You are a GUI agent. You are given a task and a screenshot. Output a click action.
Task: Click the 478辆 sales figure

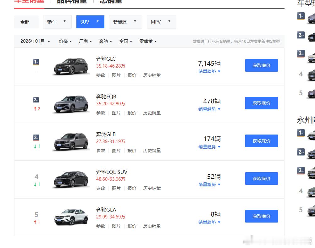(x=212, y=101)
